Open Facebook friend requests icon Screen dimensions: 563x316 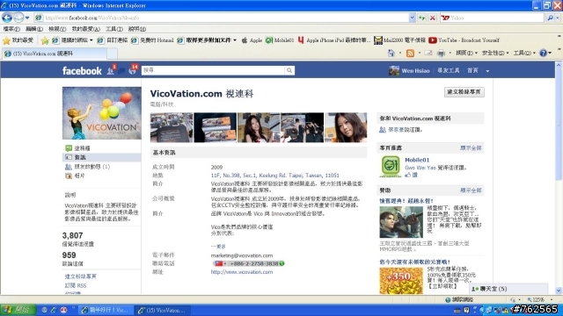111,70
